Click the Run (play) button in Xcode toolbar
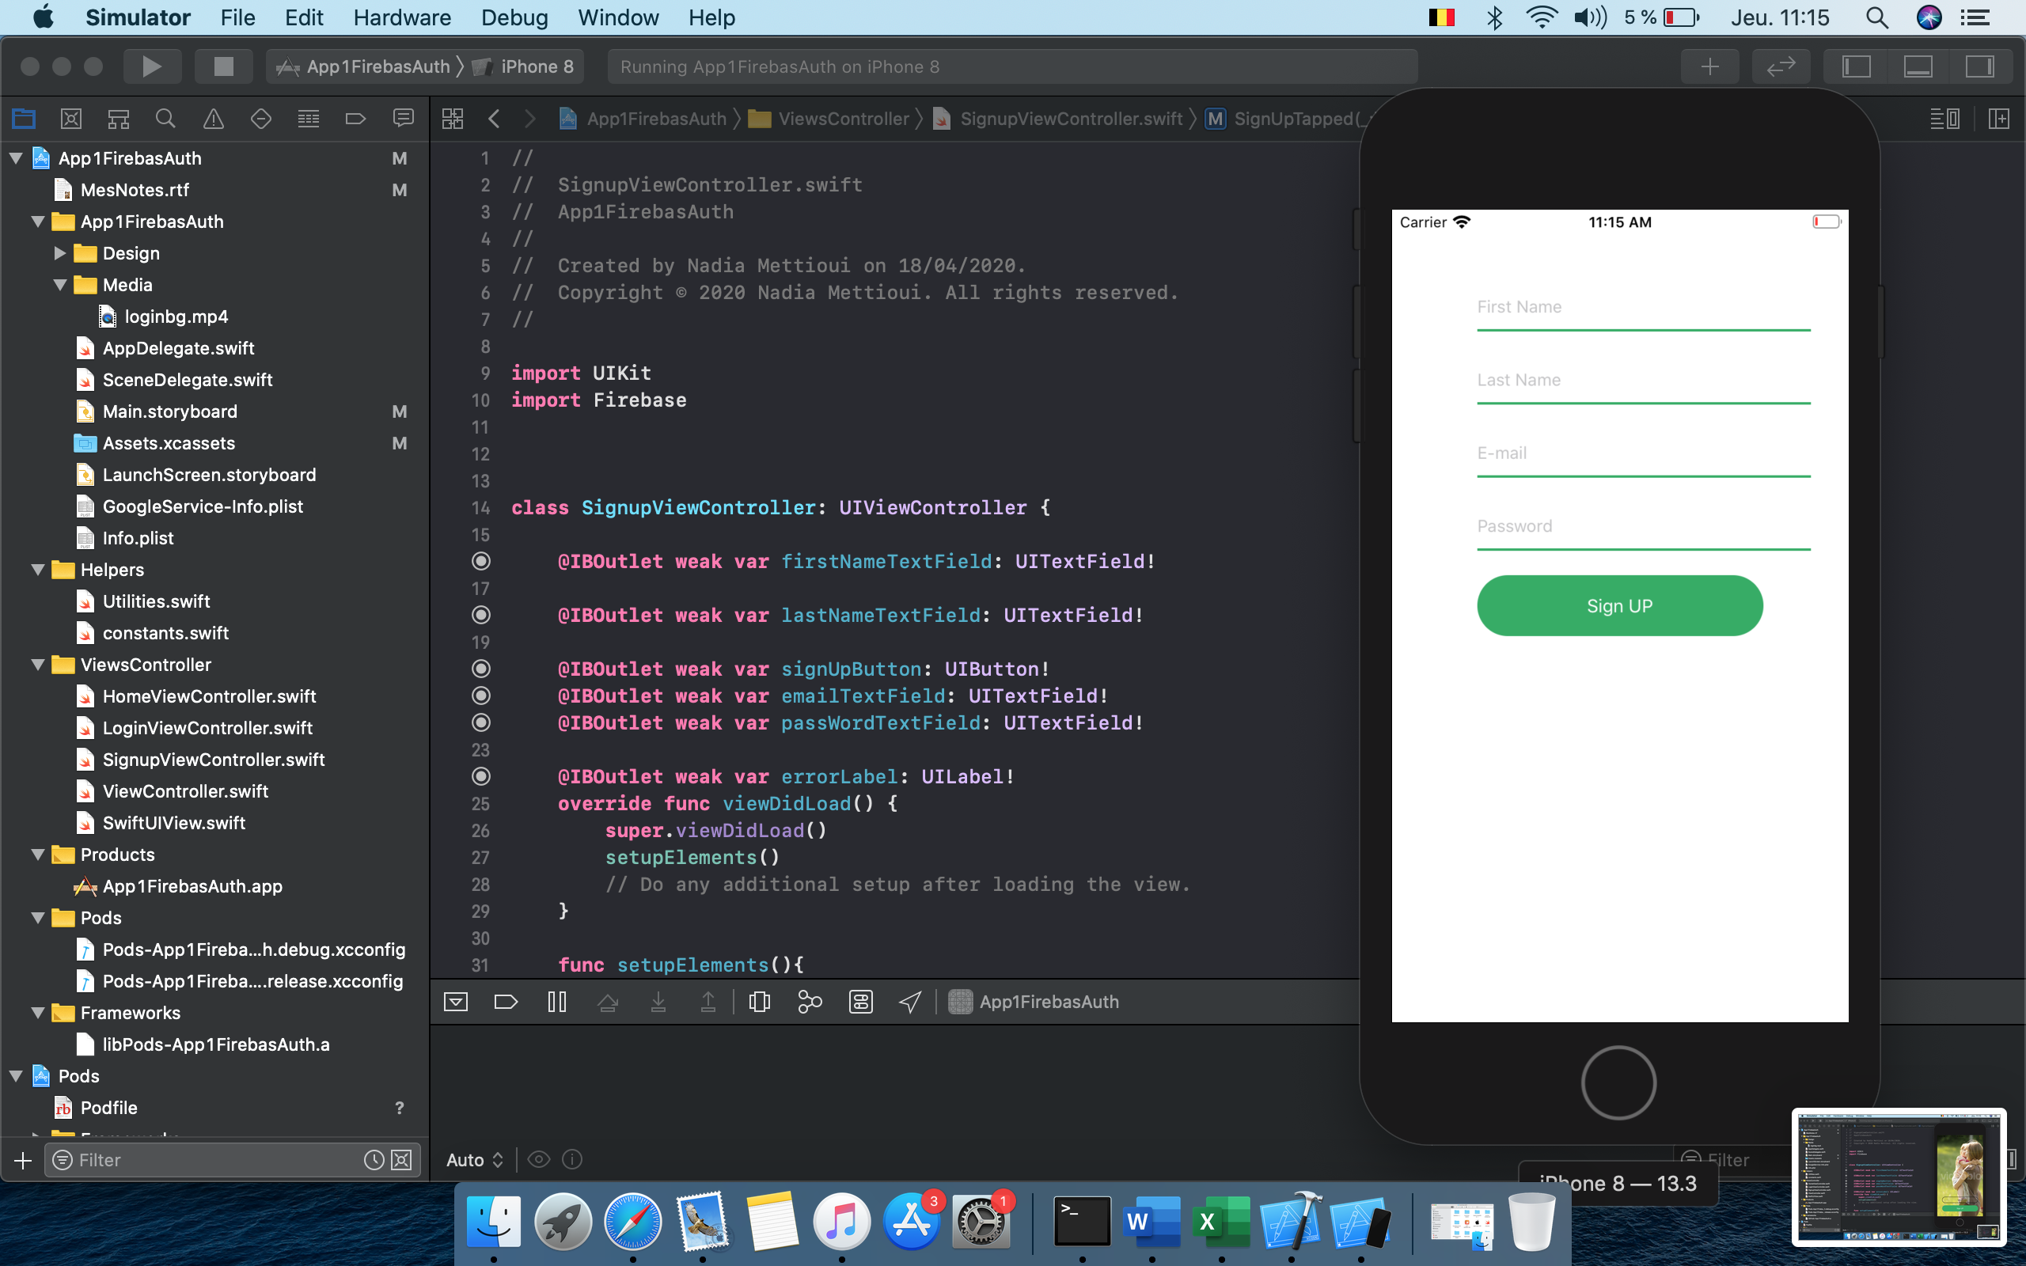 coord(151,66)
